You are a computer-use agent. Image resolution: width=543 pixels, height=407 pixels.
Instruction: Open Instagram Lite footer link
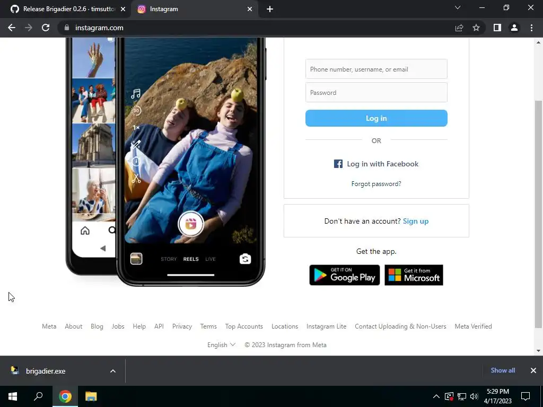[326, 326]
